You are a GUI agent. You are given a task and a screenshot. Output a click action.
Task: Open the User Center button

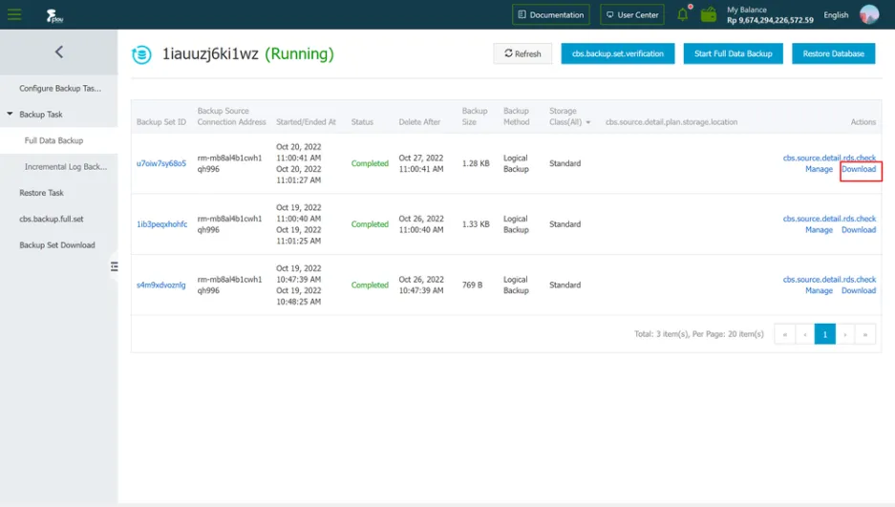[632, 15]
